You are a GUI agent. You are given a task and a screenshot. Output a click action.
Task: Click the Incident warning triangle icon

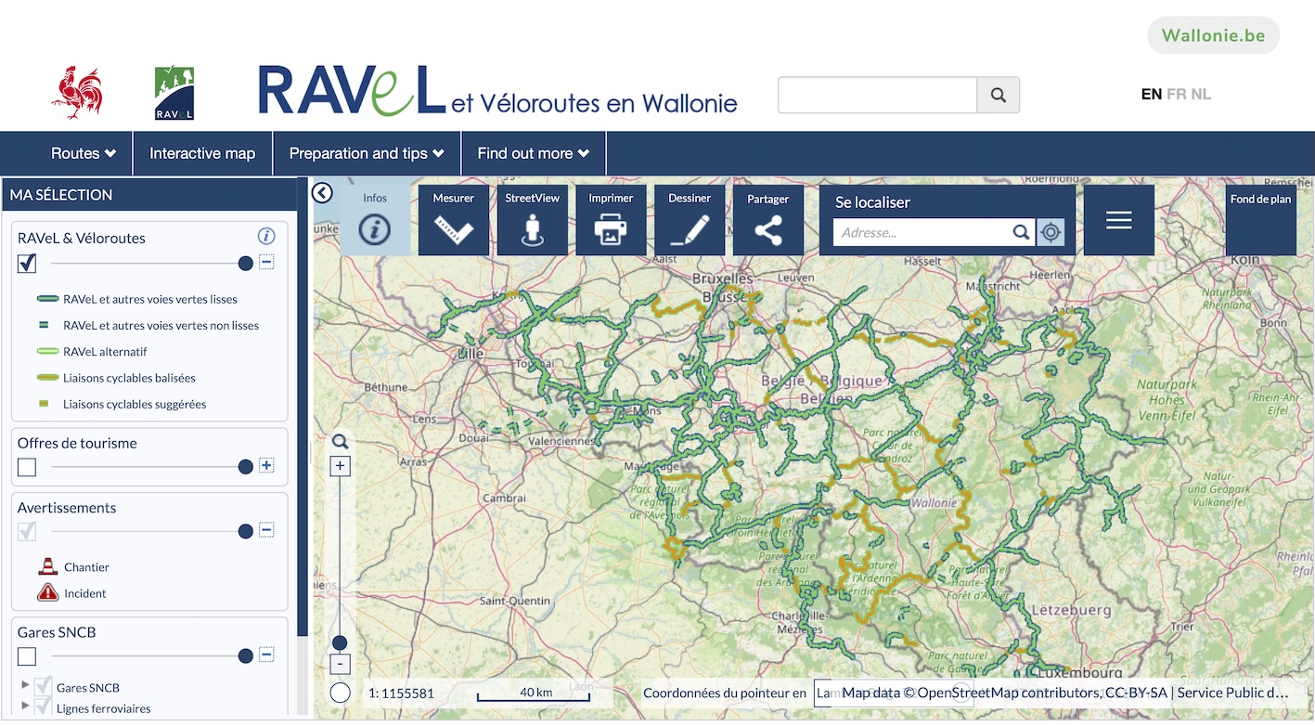tap(47, 592)
